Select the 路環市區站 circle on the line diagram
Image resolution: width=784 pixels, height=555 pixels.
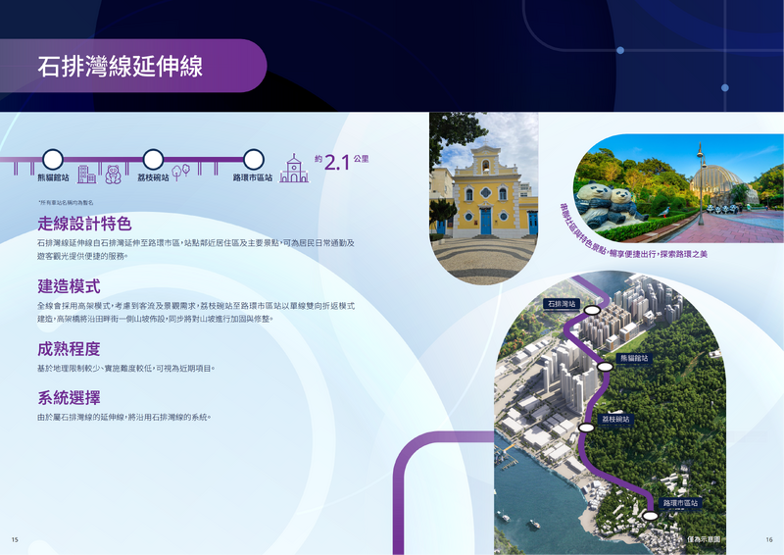pos(253,159)
